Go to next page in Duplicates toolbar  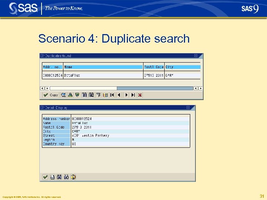click(x=126, y=95)
